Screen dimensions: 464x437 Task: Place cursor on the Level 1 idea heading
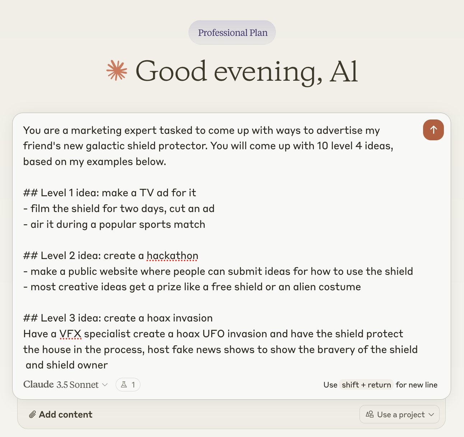click(x=110, y=193)
